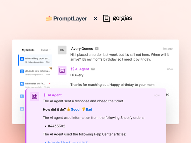191x143 pixels.
Task: Click the email icon on first ticket
Action: point(22,59)
